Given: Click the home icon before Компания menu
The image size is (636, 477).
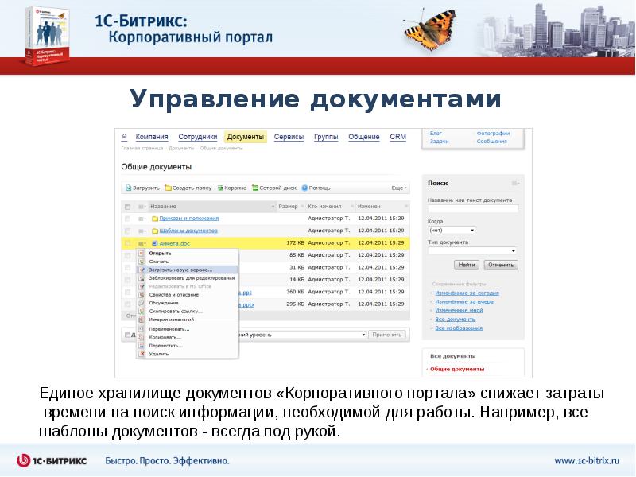Looking at the screenshot, I should click(122, 136).
